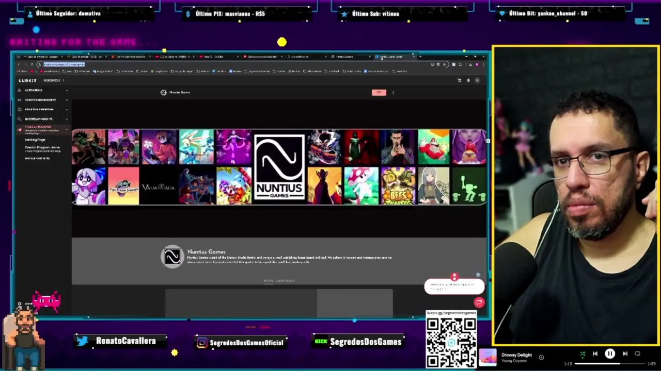Pause the Drowsy Delight track

point(610,353)
